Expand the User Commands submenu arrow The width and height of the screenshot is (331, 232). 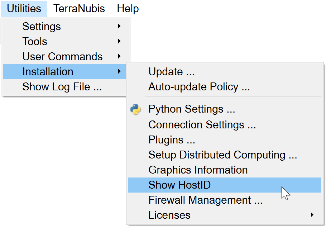tap(119, 57)
